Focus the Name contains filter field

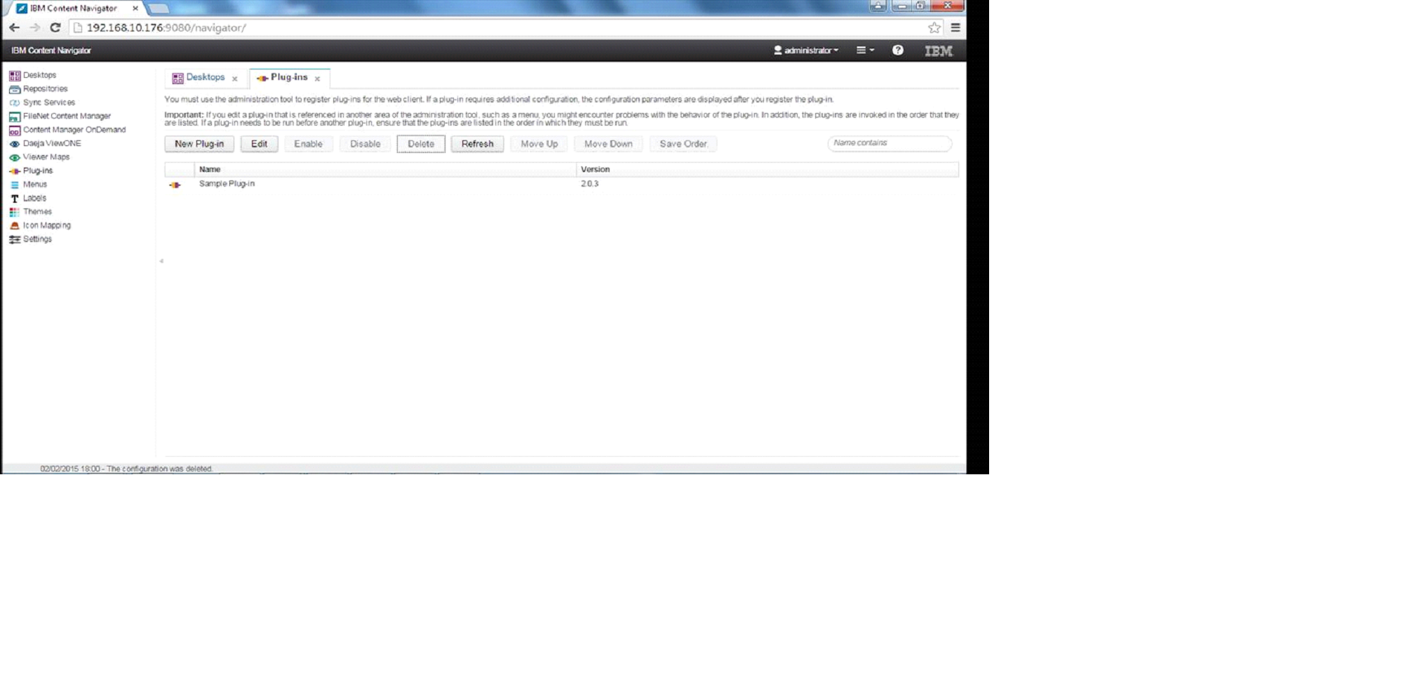(890, 143)
